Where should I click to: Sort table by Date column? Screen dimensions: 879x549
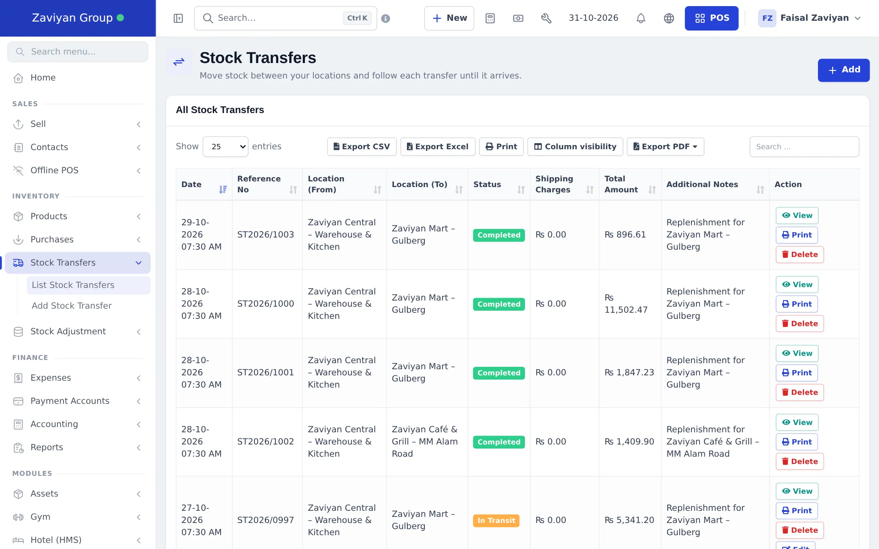203,184
